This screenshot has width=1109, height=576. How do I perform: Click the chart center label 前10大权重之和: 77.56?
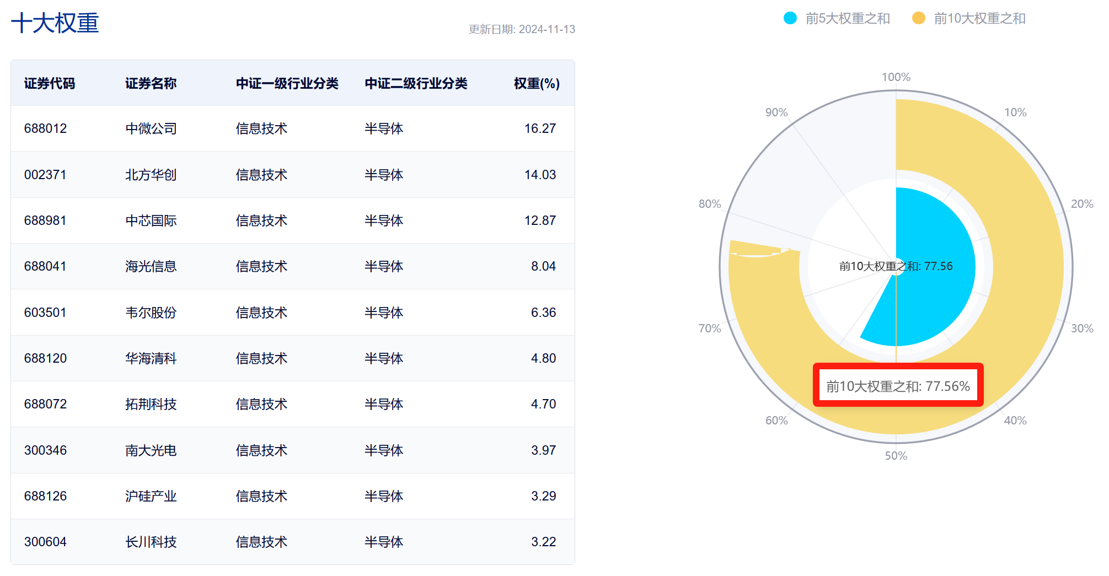(x=896, y=266)
